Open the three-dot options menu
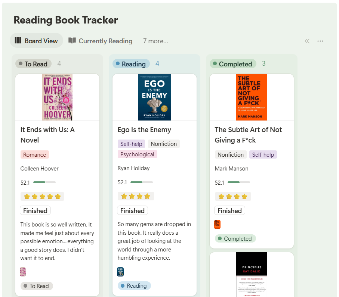 [x=320, y=41]
